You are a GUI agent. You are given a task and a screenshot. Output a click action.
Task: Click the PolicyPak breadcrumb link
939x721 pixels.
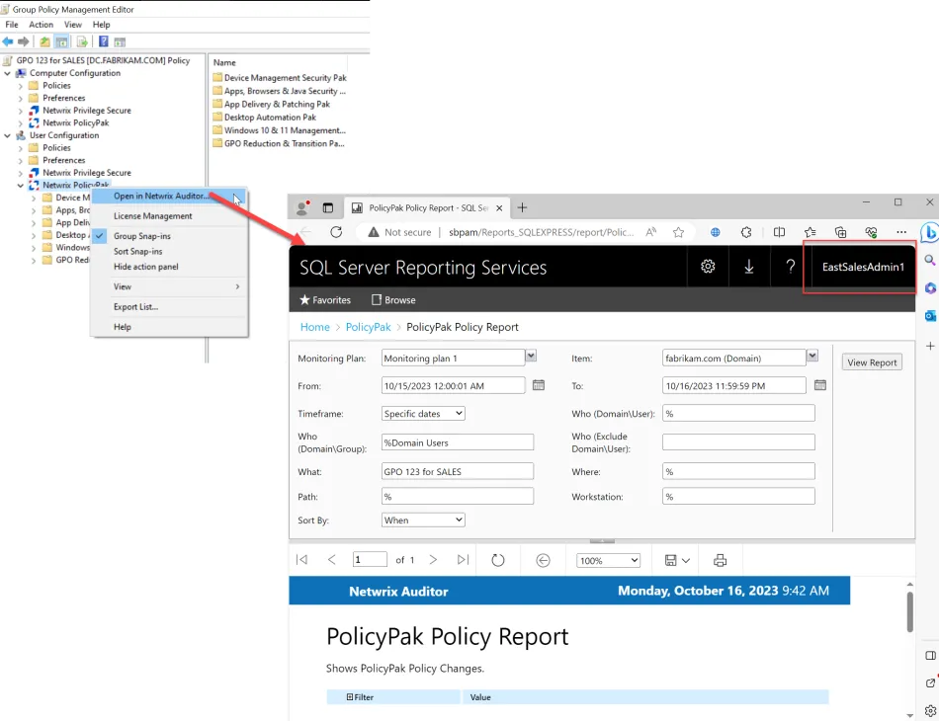pyautogui.click(x=369, y=327)
